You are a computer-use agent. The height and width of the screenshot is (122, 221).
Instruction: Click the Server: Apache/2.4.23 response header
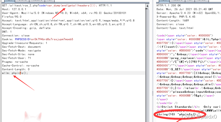tap(189, 13)
